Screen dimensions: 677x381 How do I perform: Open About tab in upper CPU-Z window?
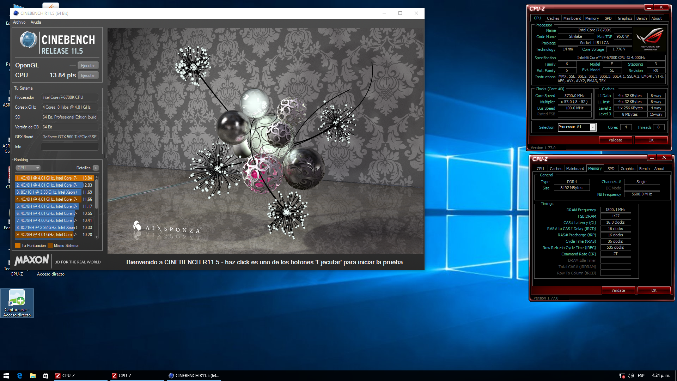click(x=656, y=18)
